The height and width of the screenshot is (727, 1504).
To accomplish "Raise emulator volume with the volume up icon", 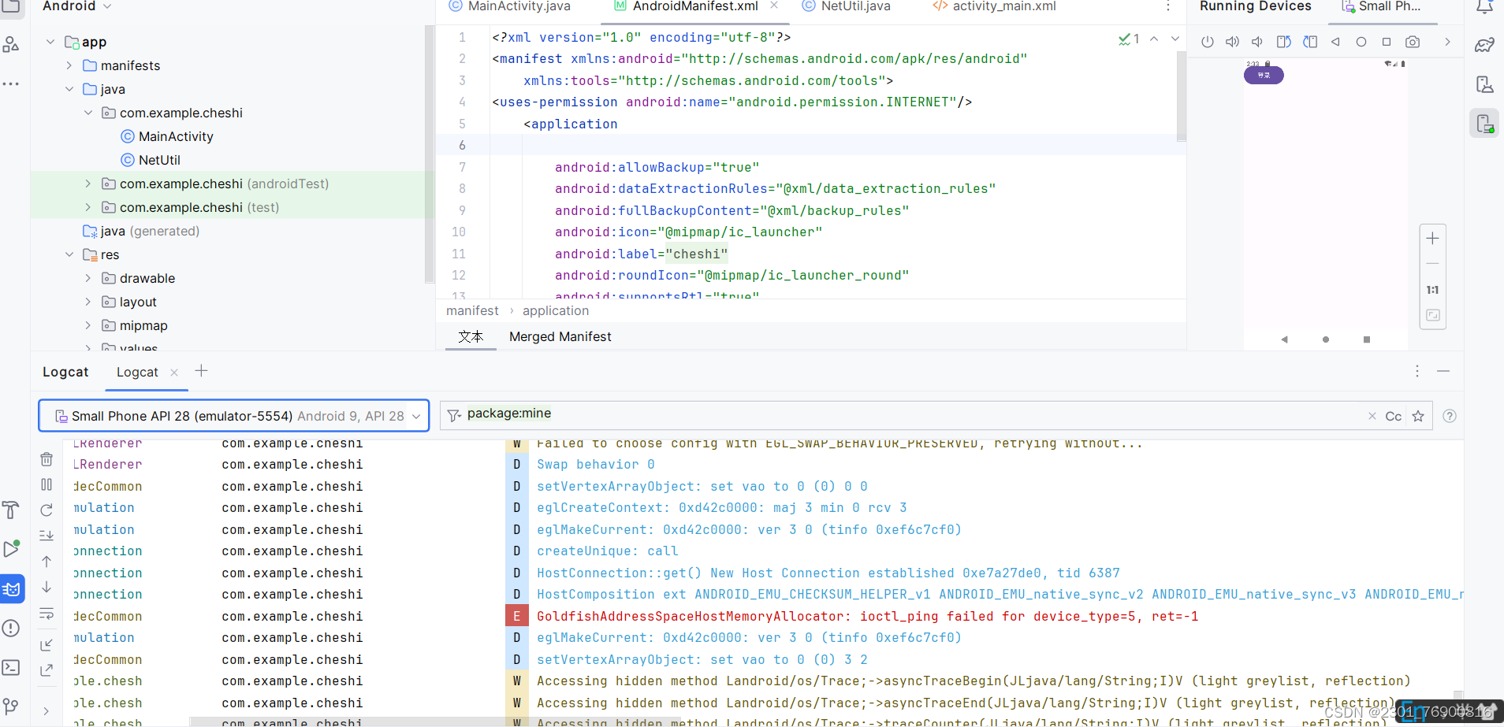I will [1232, 42].
